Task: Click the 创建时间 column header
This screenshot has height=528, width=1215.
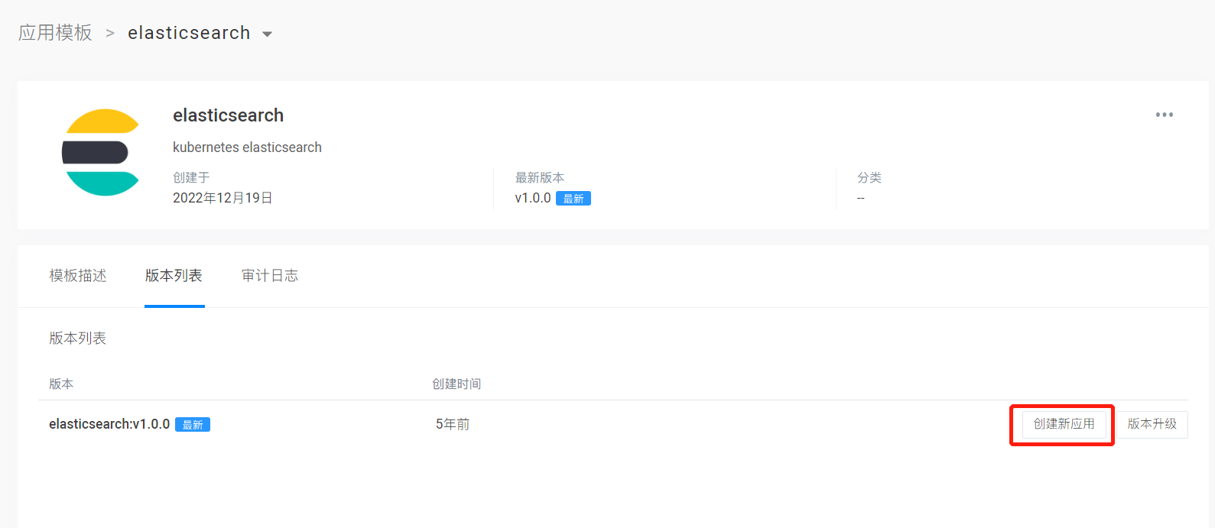Action: click(x=456, y=384)
